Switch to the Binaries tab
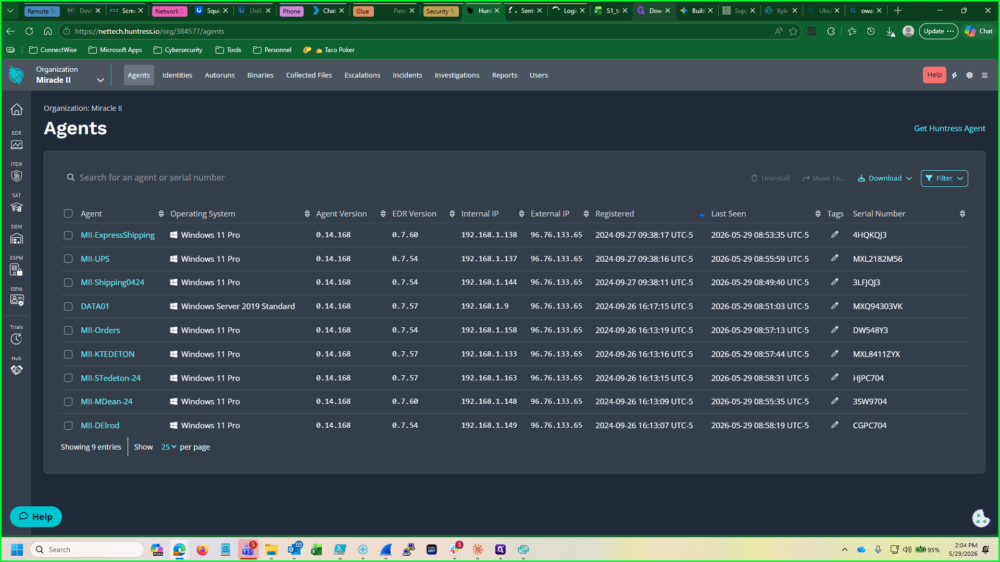1000x562 pixels. (260, 75)
